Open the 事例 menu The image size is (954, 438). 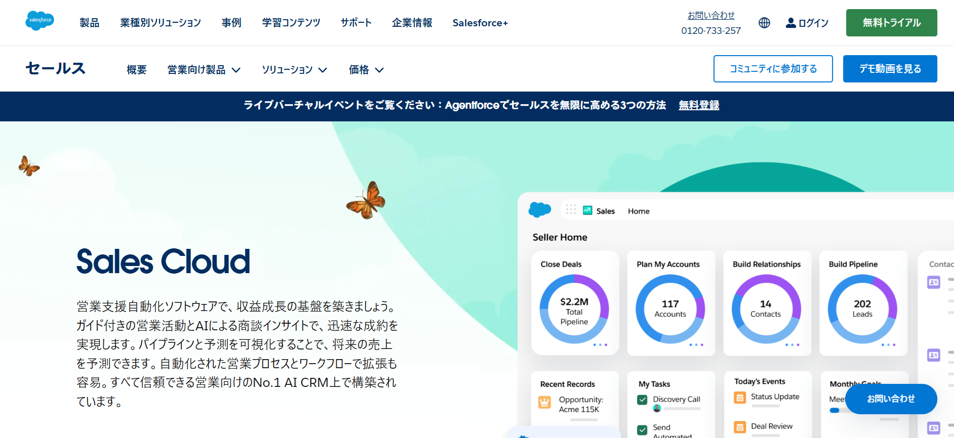(x=231, y=23)
